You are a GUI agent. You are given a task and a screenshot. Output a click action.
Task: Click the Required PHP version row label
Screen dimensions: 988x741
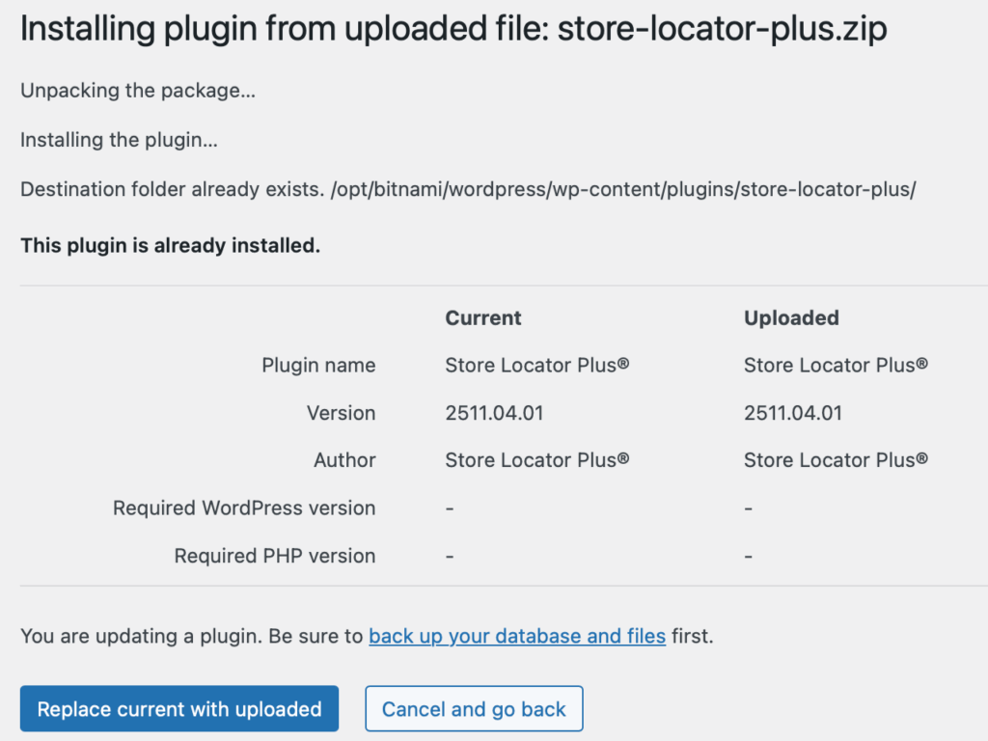pos(274,556)
